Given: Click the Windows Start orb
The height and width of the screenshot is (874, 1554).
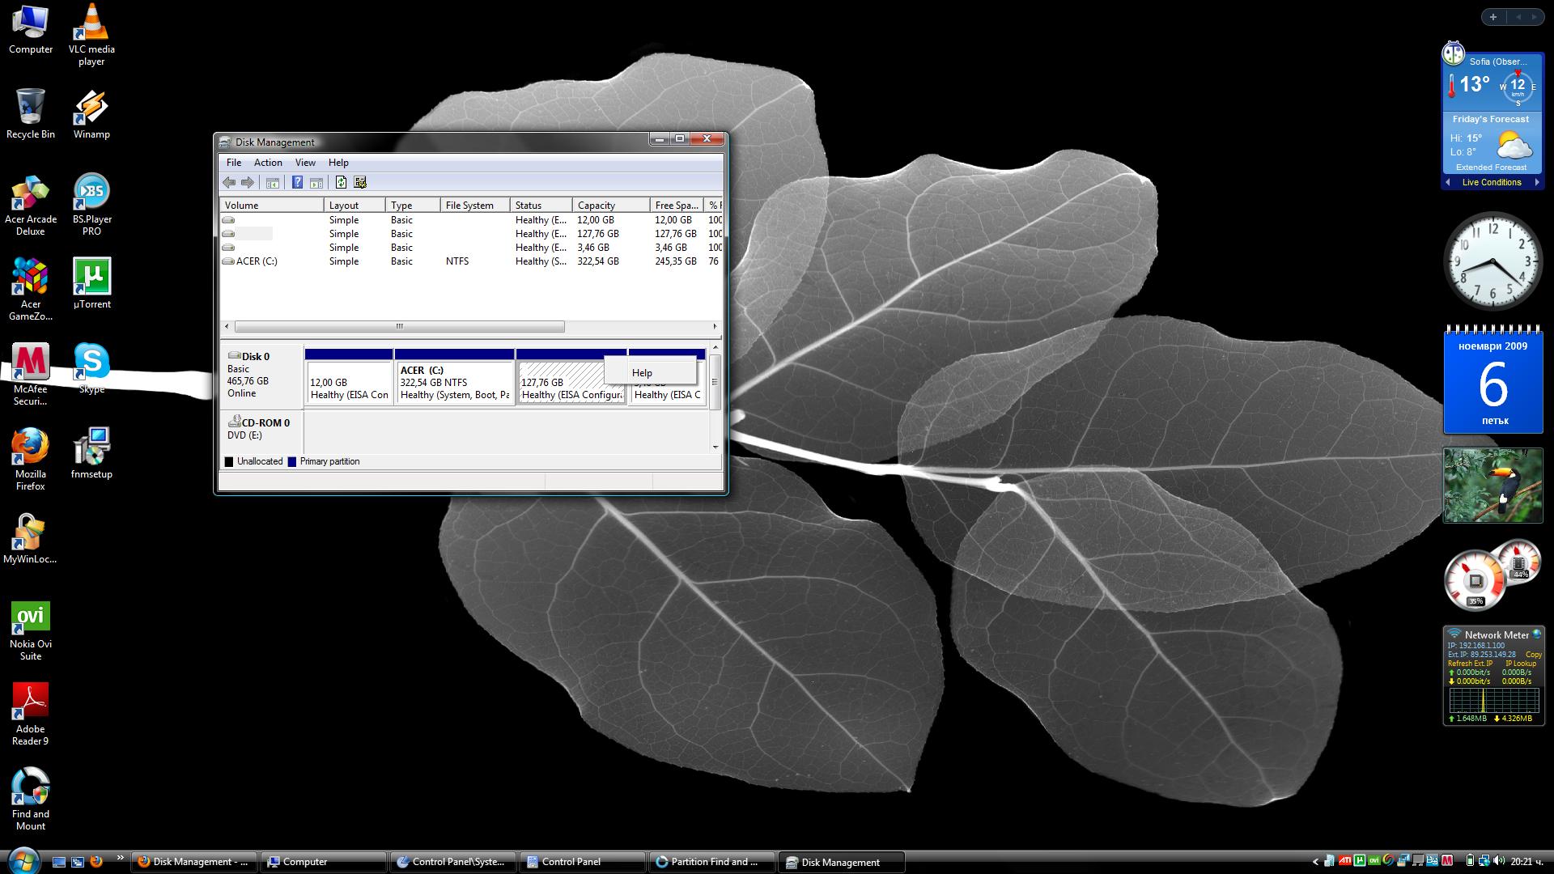Looking at the screenshot, I should [23, 860].
